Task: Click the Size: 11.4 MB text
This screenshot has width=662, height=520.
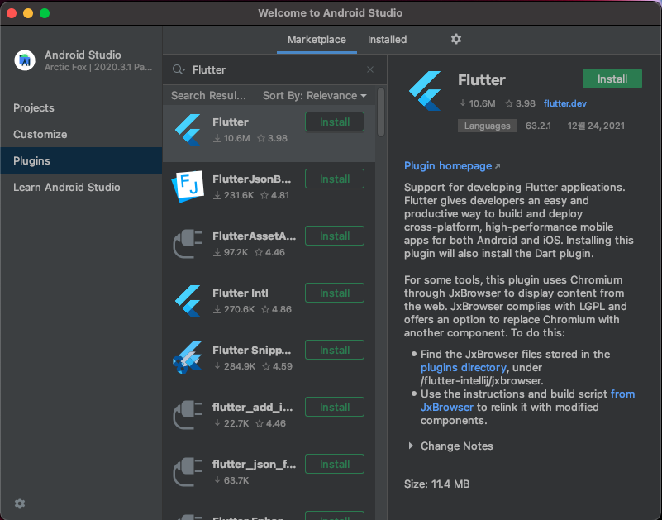Action: (x=436, y=484)
